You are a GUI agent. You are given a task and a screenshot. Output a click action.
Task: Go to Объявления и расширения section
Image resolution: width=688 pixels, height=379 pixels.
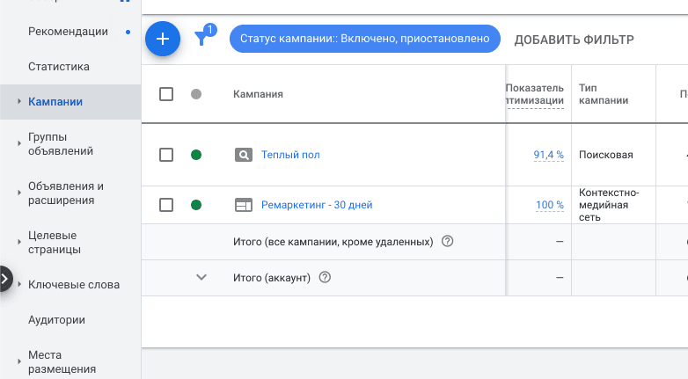(x=66, y=193)
